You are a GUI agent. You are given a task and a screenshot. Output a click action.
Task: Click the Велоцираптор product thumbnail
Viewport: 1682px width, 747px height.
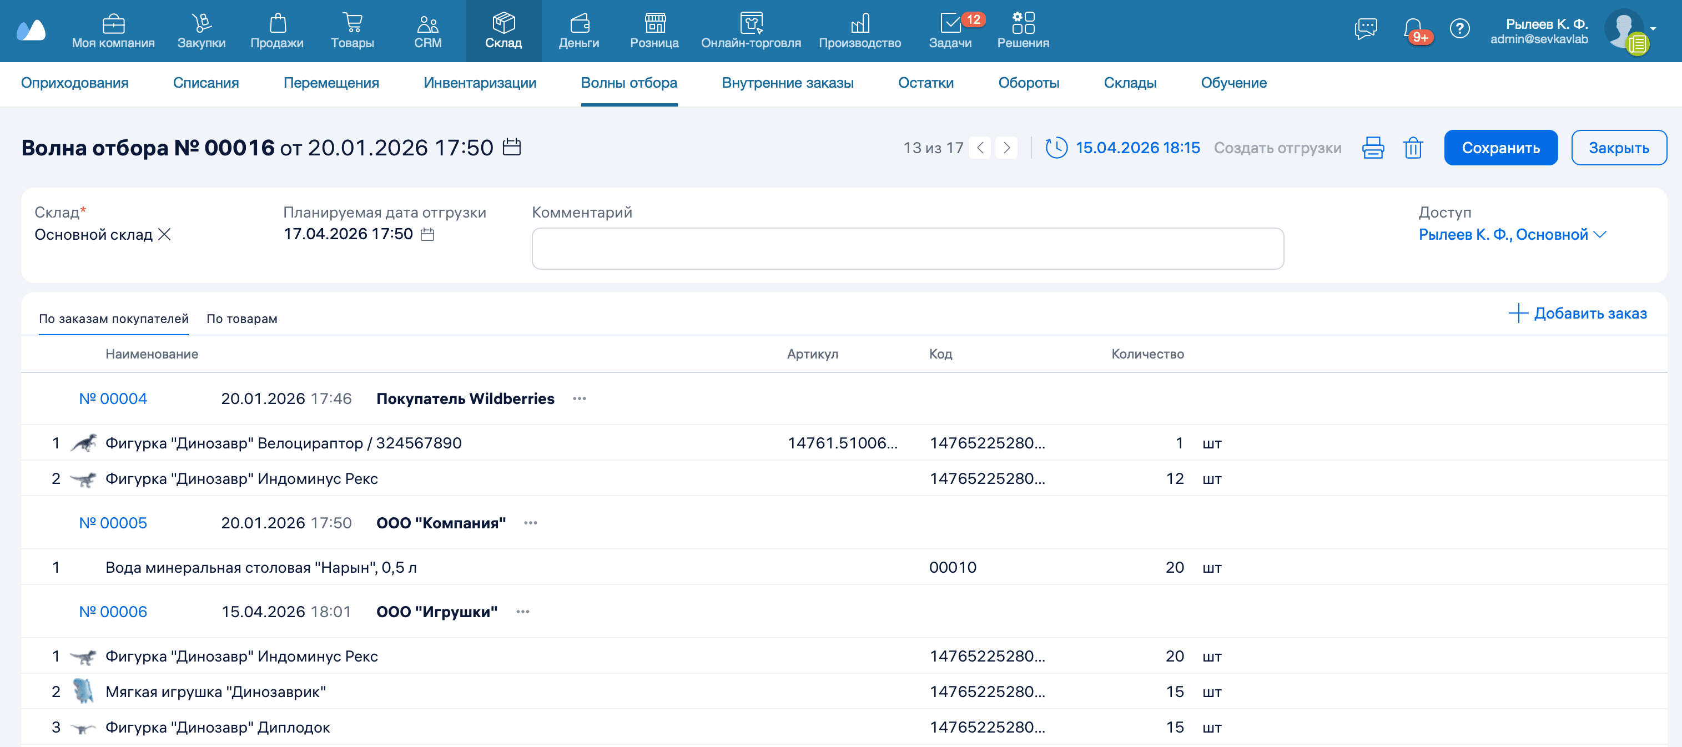point(84,443)
